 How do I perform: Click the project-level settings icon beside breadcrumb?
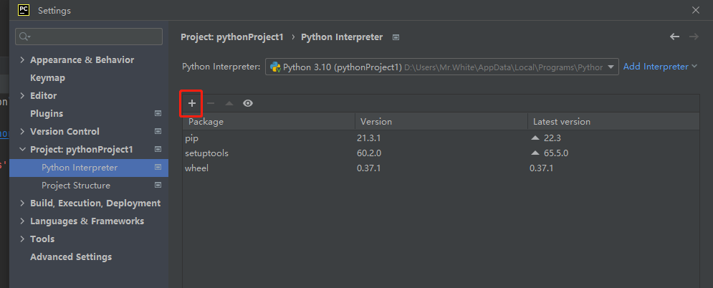(x=396, y=37)
